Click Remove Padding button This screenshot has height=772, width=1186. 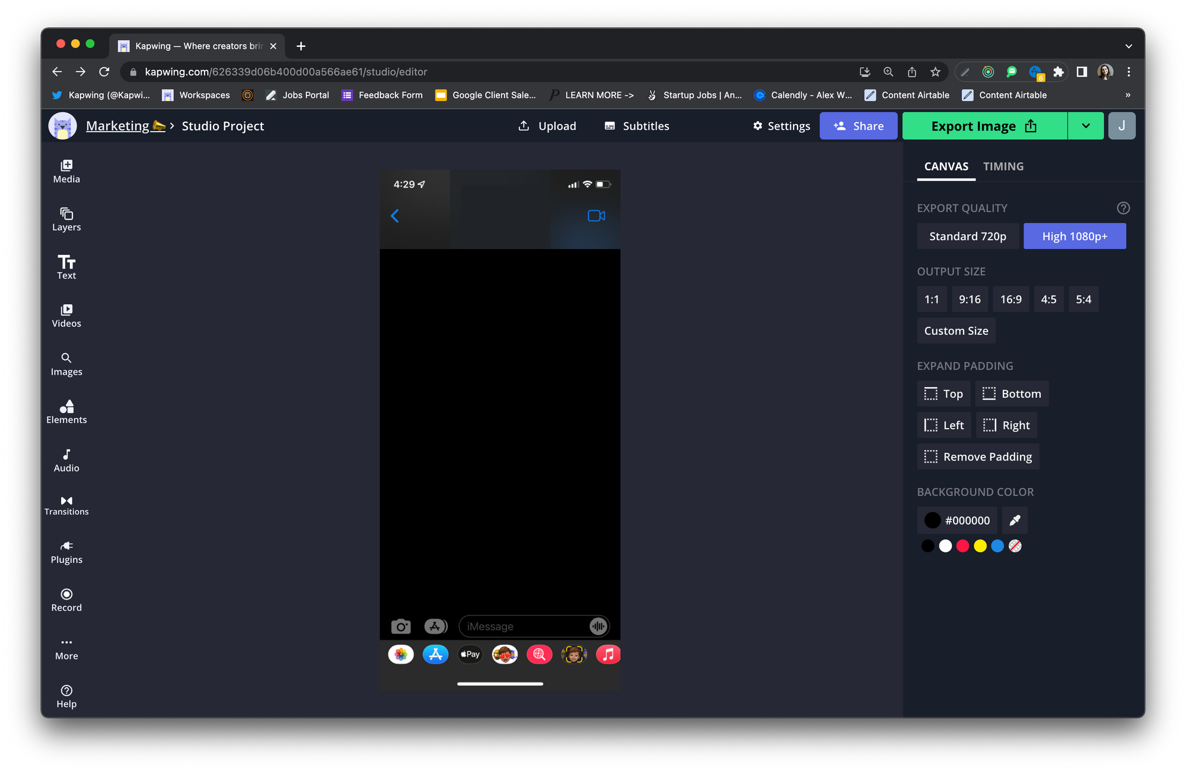(978, 457)
